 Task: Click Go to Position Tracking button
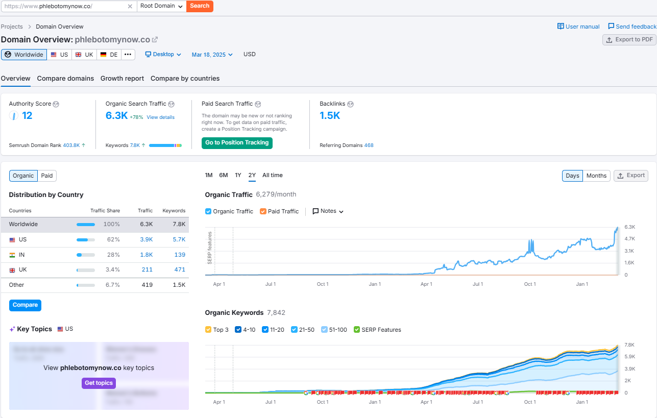click(237, 143)
